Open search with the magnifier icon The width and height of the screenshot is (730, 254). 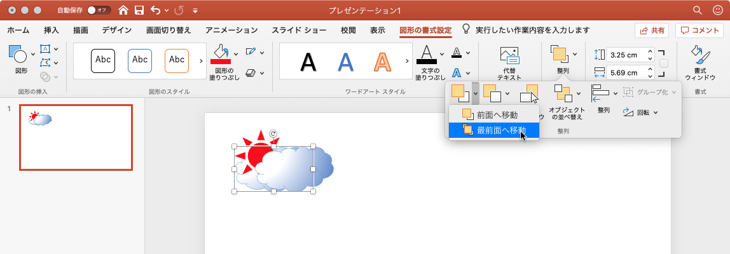[x=697, y=10]
